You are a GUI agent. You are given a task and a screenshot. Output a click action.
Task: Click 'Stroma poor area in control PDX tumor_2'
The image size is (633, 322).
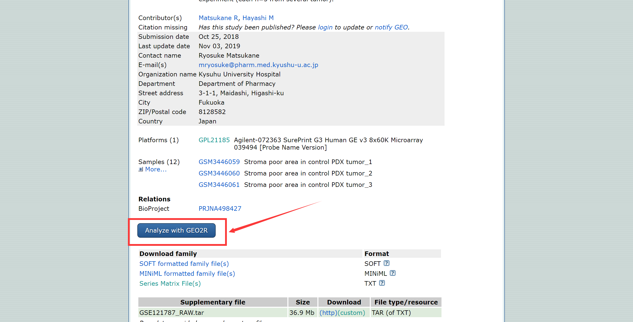tap(308, 173)
